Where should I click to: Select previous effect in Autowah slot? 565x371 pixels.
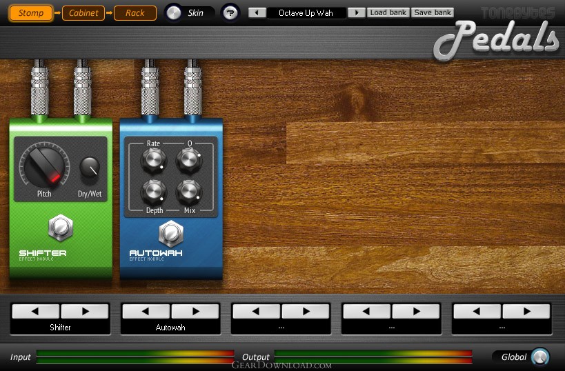click(x=146, y=311)
